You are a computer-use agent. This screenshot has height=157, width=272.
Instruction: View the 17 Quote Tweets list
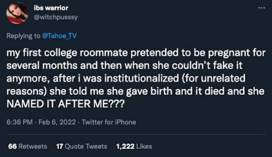(82, 146)
